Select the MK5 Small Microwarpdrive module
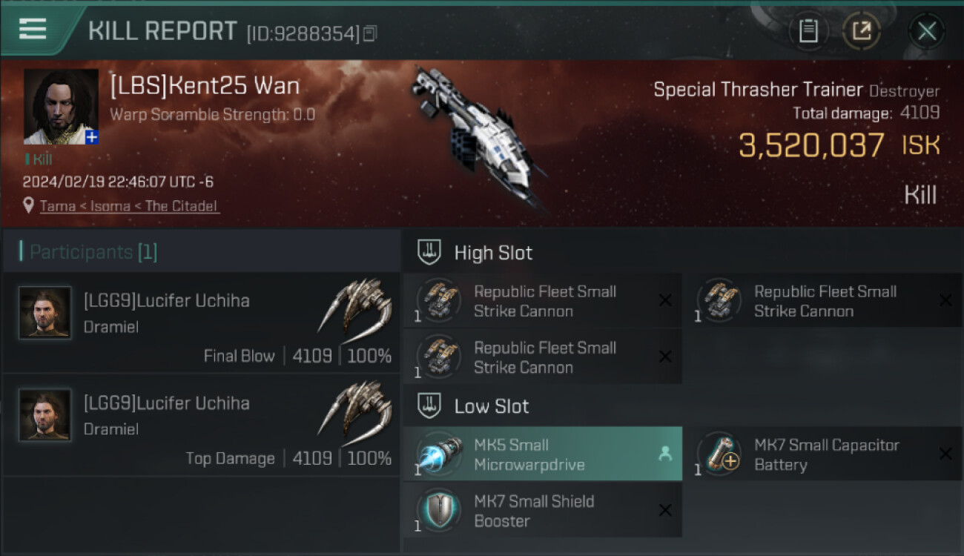The width and height of the screenshot is (964, 556). 543,454
